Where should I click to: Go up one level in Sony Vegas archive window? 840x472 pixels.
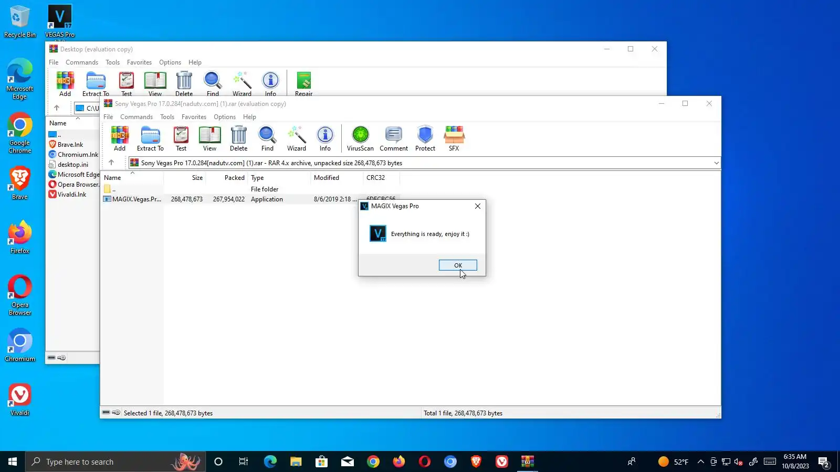point(111,163)
